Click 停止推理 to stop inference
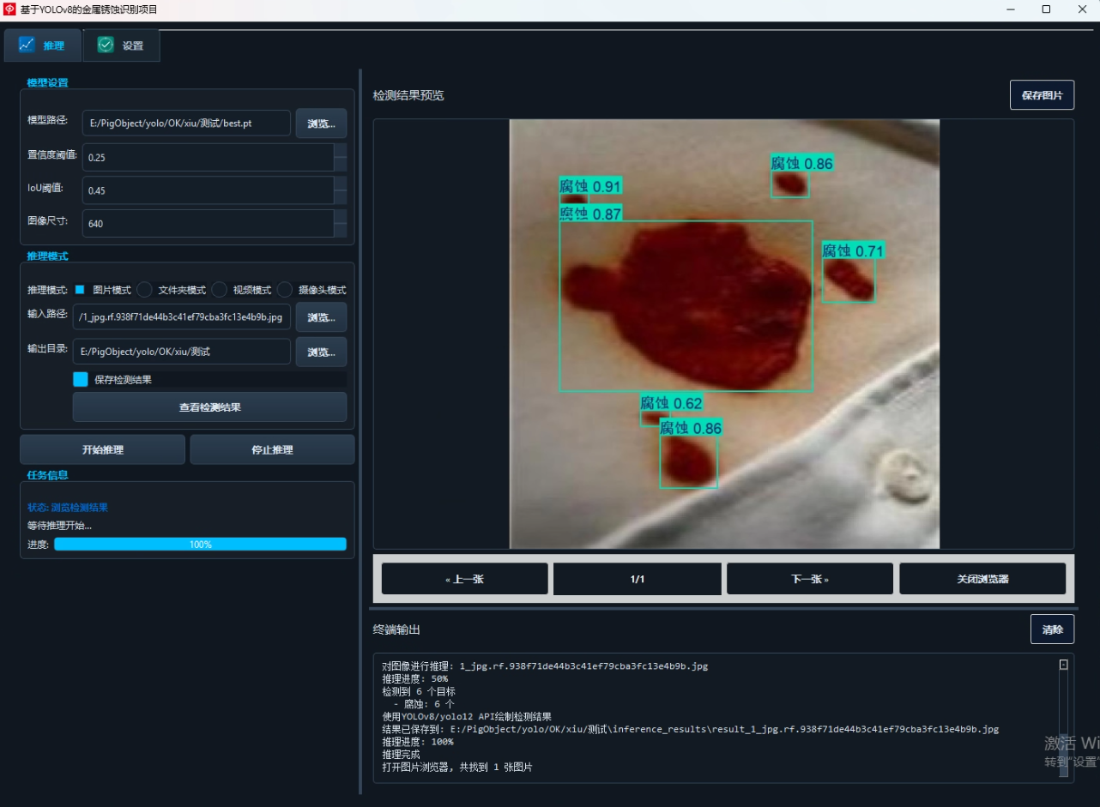 click(x=272, y=449)
